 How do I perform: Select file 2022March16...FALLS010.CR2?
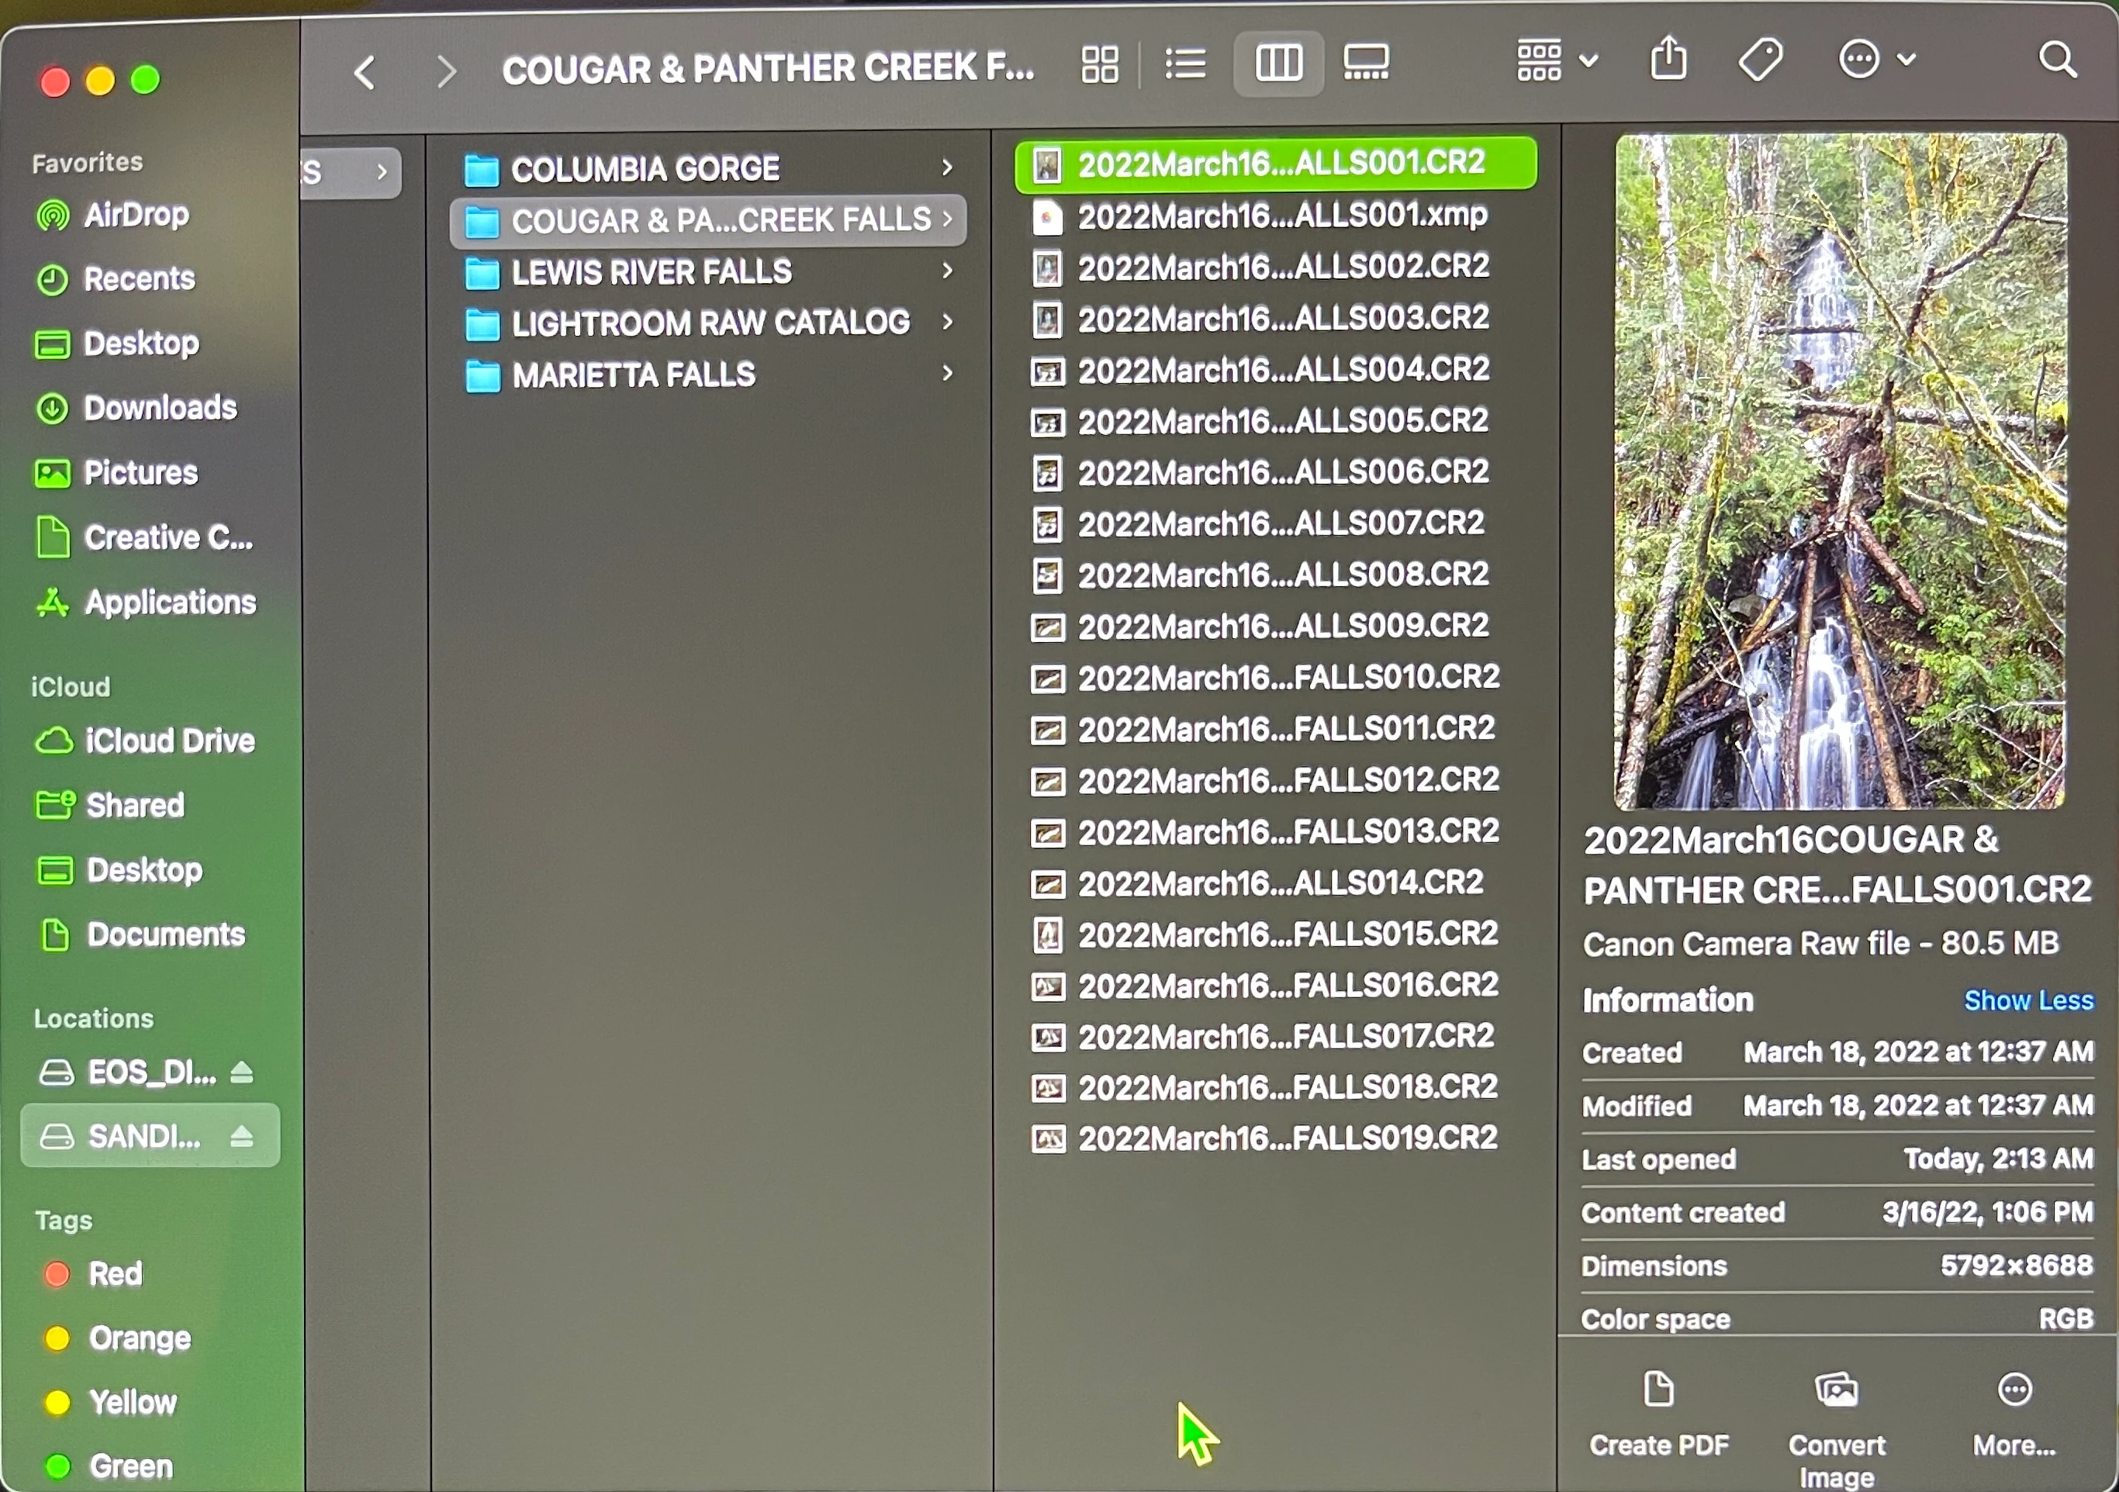point(1287,679)
